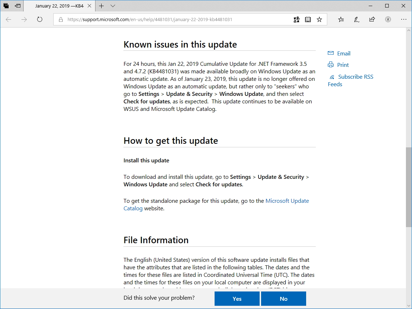Close the January 22, 2019 KB4481031 tab
Viewport: 412px width, 309px height.
[89, 6]
